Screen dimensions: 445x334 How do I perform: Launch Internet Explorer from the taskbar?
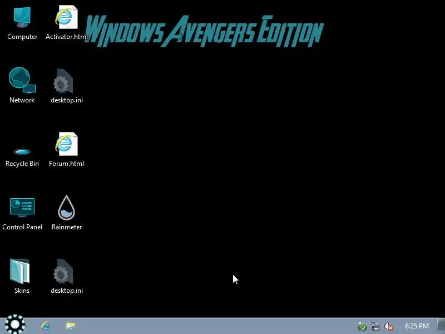click(45, 326)
